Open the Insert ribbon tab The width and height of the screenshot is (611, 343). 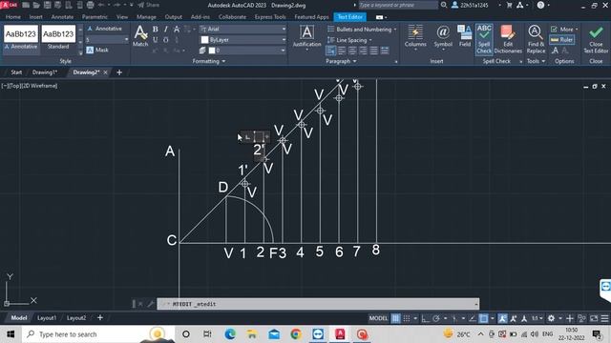pos(35,17)
